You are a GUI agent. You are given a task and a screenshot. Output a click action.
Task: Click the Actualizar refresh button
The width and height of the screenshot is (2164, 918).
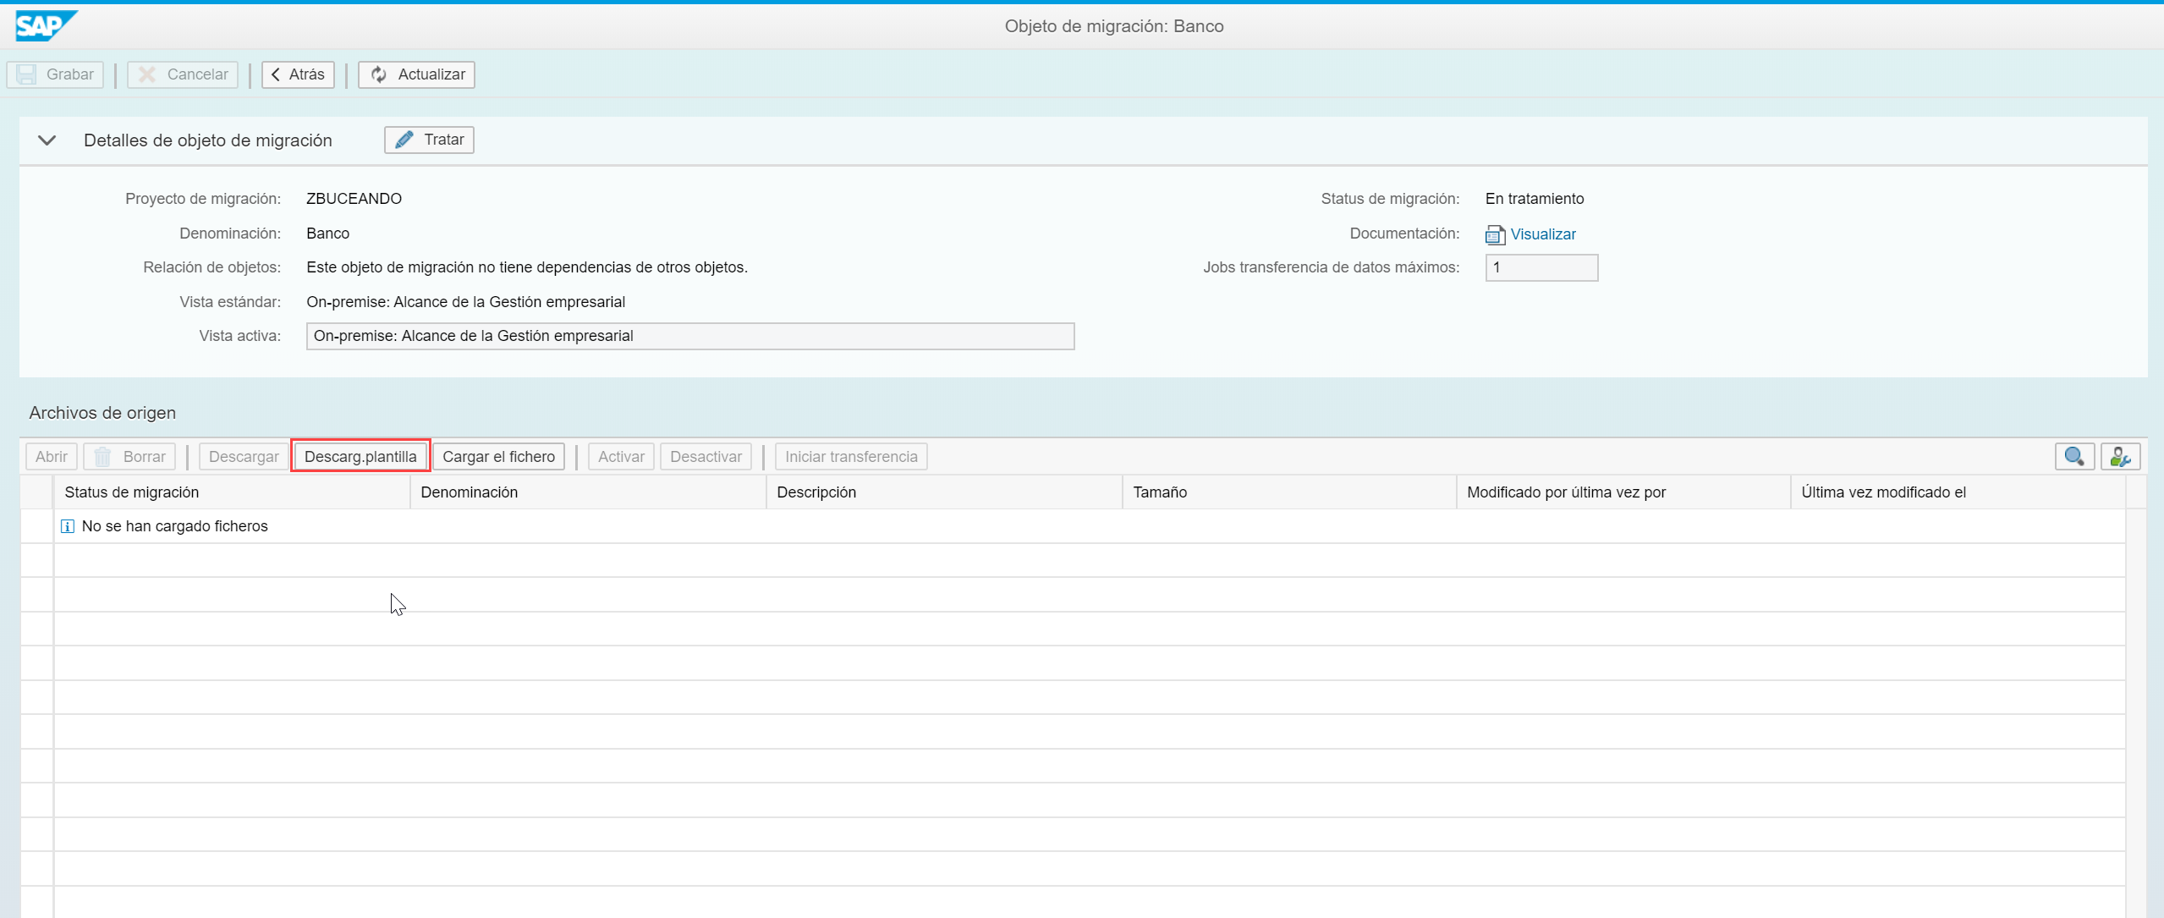pyautogui.click(x=416, y=74)
